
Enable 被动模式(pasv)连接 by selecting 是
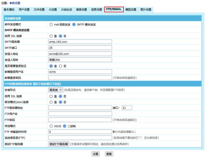tap(51, 102)
